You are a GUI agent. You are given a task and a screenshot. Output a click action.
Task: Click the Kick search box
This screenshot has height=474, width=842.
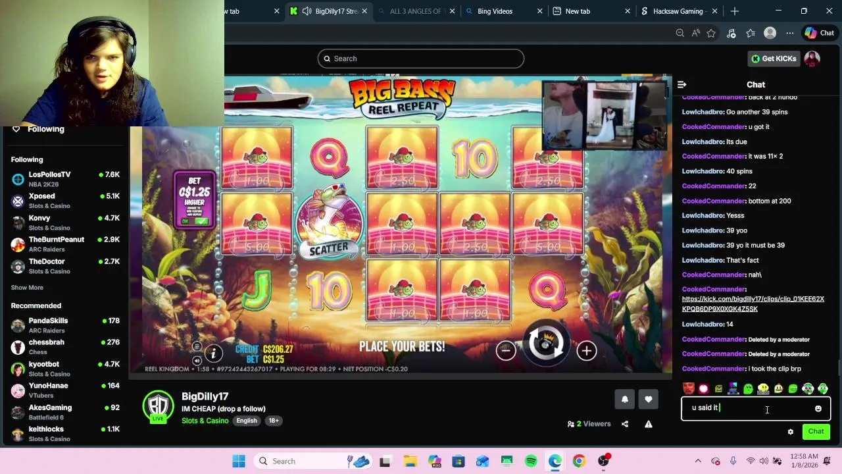pos(421,59)
